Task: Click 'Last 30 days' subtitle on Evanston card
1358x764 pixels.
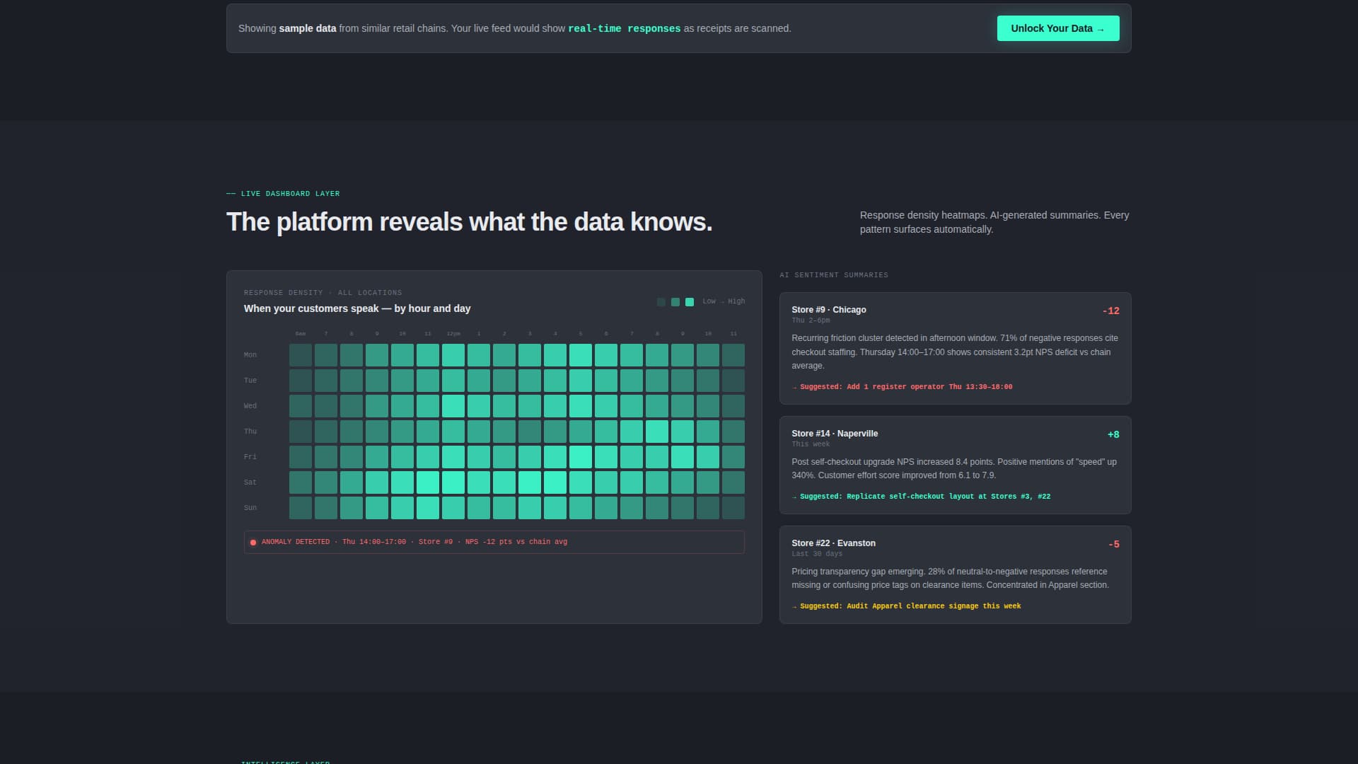Action: pyautogui.click(x=817, y=554)
